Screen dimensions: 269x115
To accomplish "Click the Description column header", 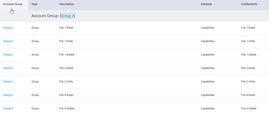I will pyautogui.click(x=67, y=4).
